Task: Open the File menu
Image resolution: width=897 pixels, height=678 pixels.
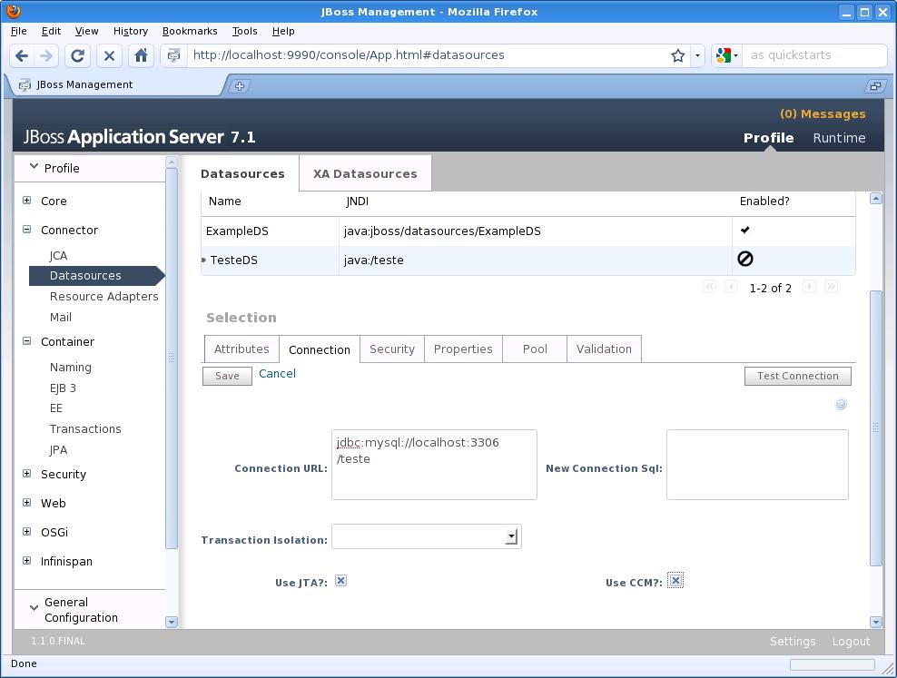Action: 19,31
